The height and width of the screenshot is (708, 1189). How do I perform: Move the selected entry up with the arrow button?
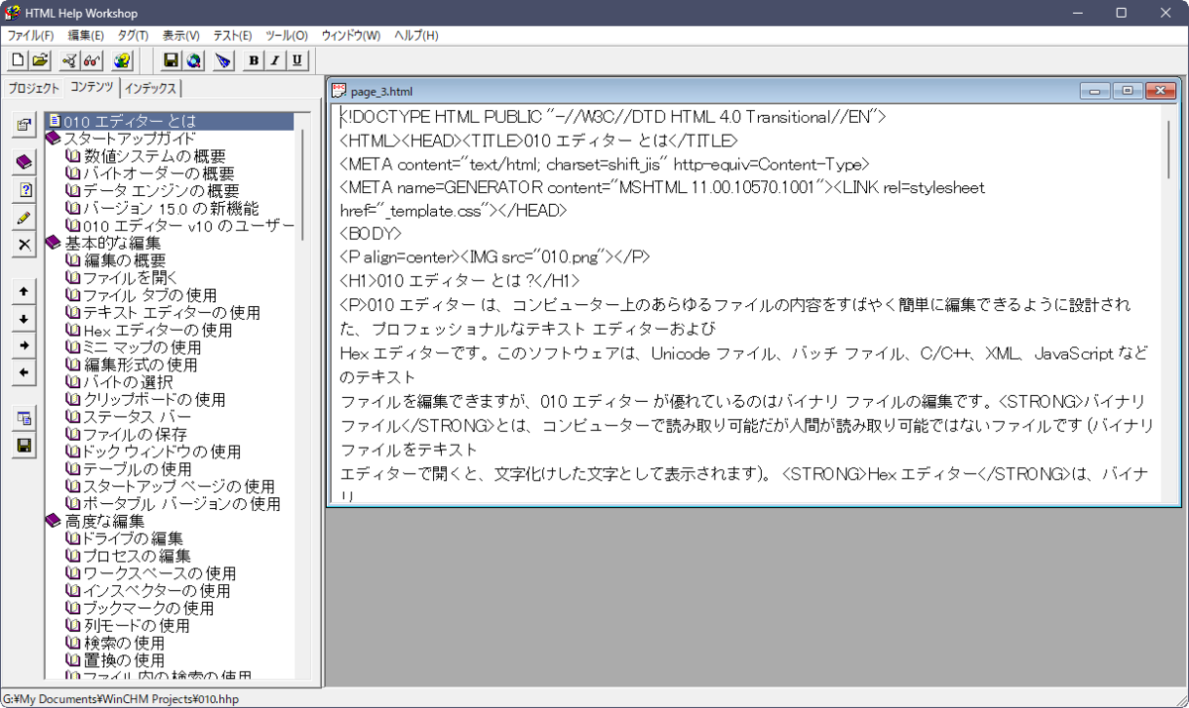(24, 291)
